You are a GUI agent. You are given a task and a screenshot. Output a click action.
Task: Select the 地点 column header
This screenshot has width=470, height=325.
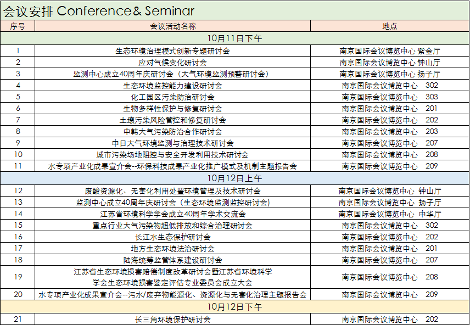click(389, 26)
